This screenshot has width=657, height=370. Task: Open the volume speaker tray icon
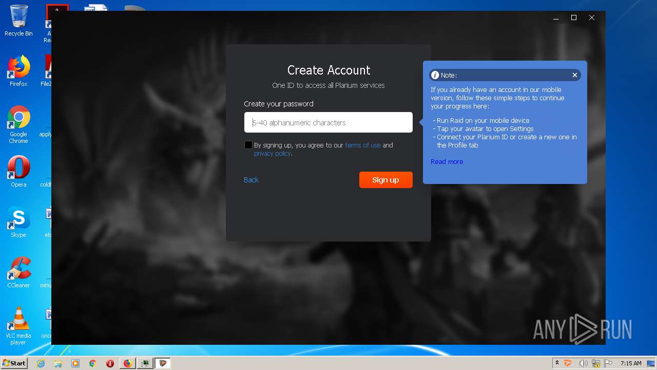pos(583,363)
